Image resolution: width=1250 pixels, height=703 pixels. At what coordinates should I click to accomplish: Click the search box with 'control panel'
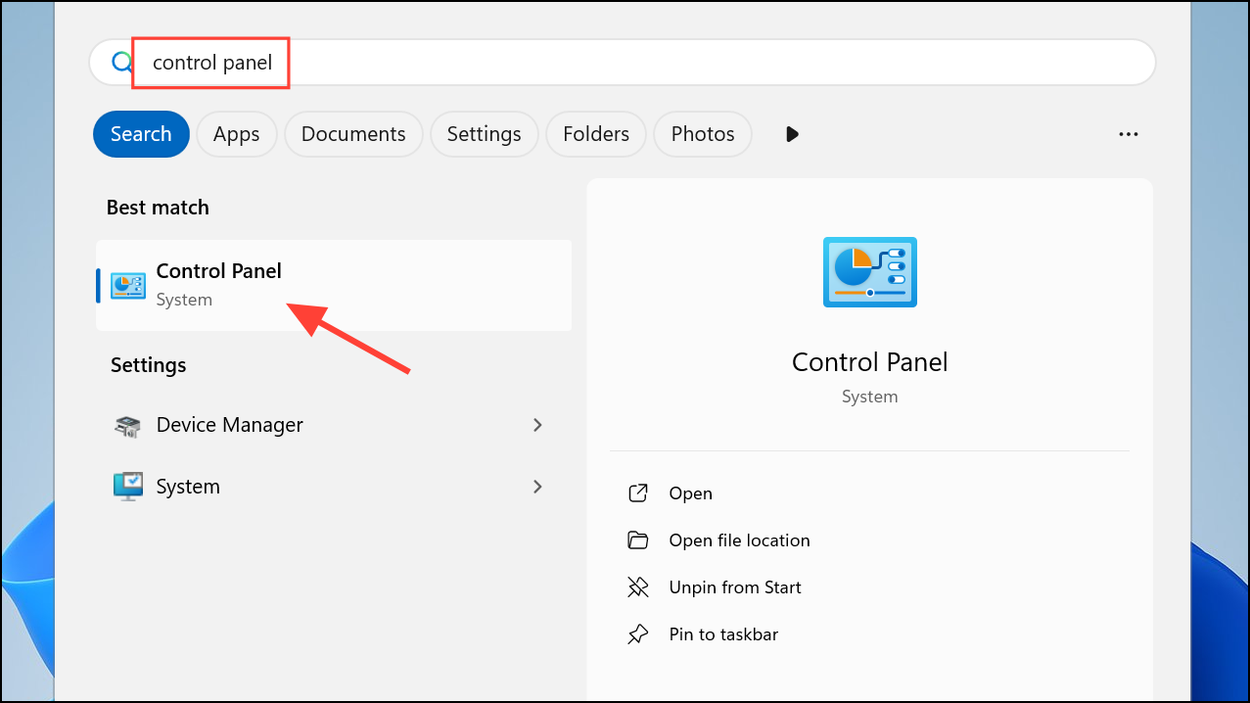click(x=623, y=63)
